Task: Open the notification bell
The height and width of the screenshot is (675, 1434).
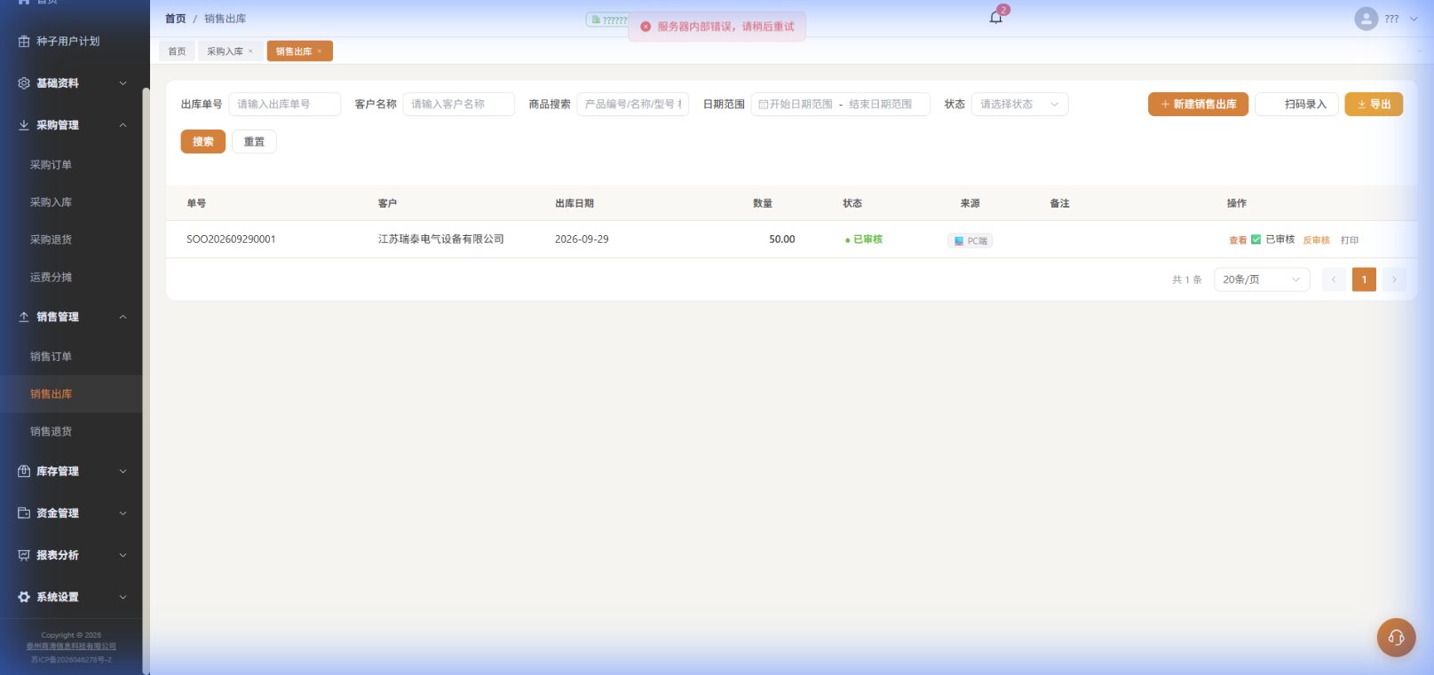Action: 995,18
